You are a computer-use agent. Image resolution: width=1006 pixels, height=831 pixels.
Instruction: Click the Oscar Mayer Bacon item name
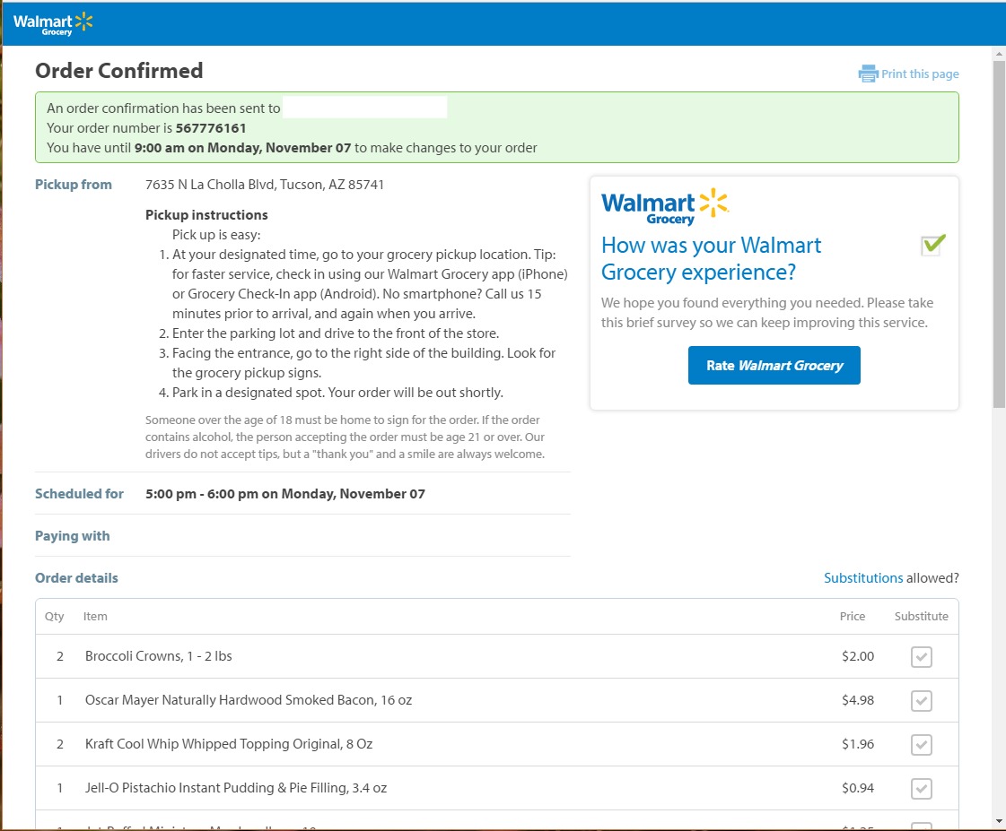249,700
